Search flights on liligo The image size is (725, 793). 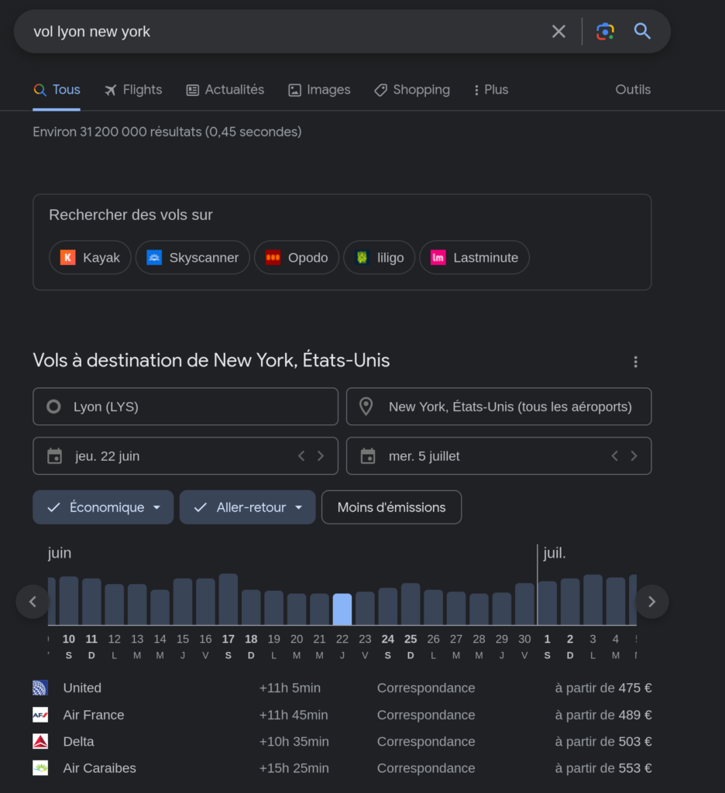380,257
